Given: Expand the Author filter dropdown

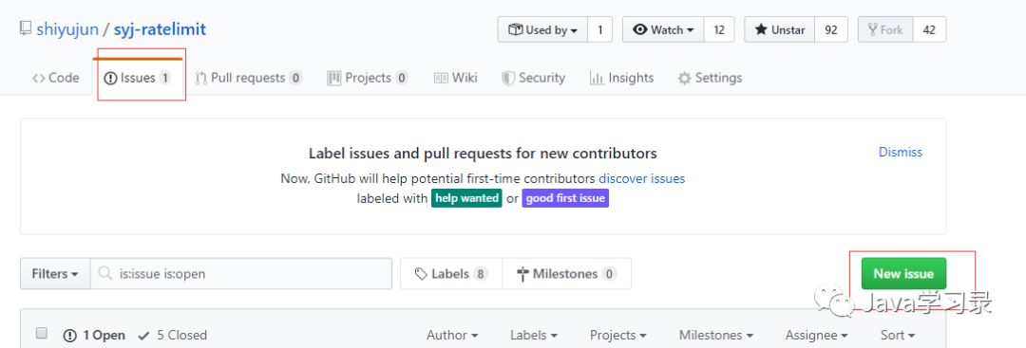Looking at the screenshot, I should (452, 335).
